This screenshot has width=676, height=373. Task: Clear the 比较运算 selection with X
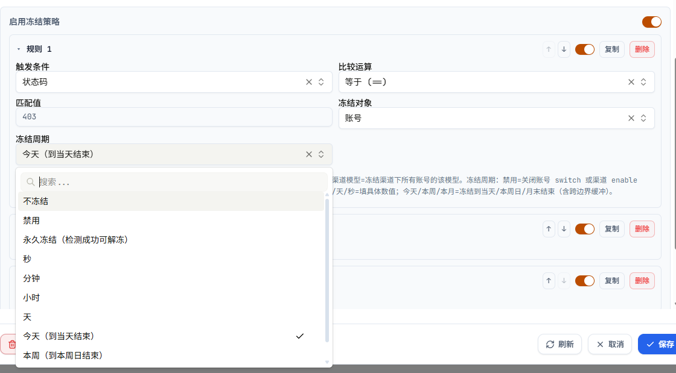tap(631, 82)
